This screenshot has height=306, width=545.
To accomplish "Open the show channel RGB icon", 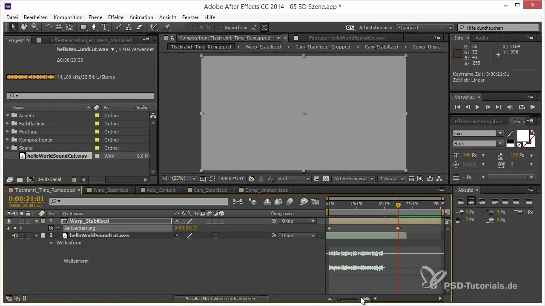I will [270, 179].
